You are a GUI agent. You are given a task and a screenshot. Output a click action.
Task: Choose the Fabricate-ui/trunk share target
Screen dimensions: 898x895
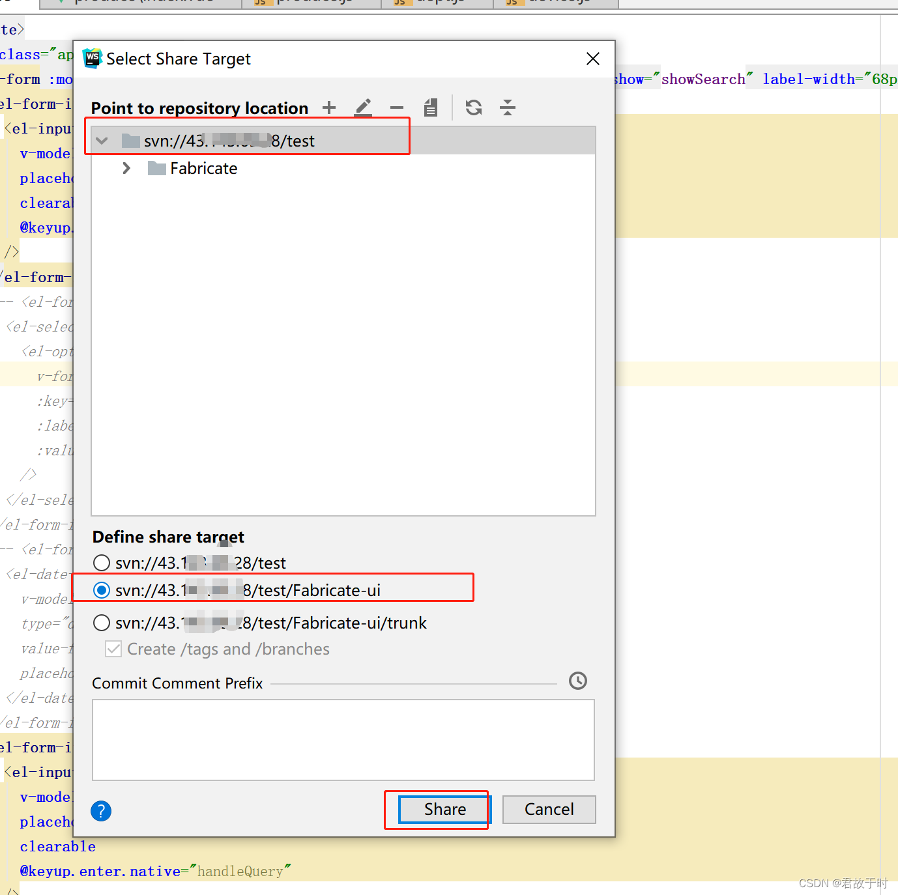point(102,623)
